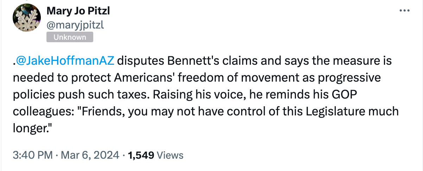Image resolution: width=423 pixels, height=171 pixels.
Task: Visit the @maryjpitzl handle
Action: (75, 25)
